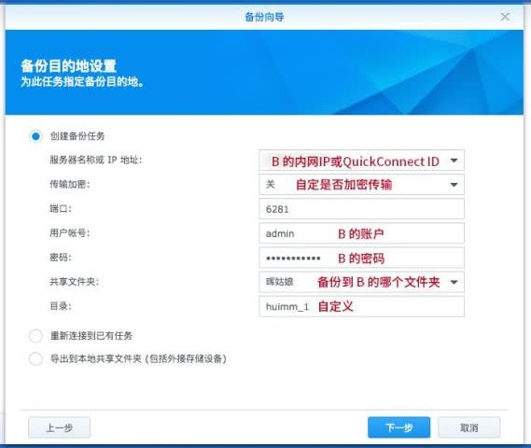Viewport: 531px width, 448px height.
Task: Focus the 密码 password field
Action: [361, 258]
